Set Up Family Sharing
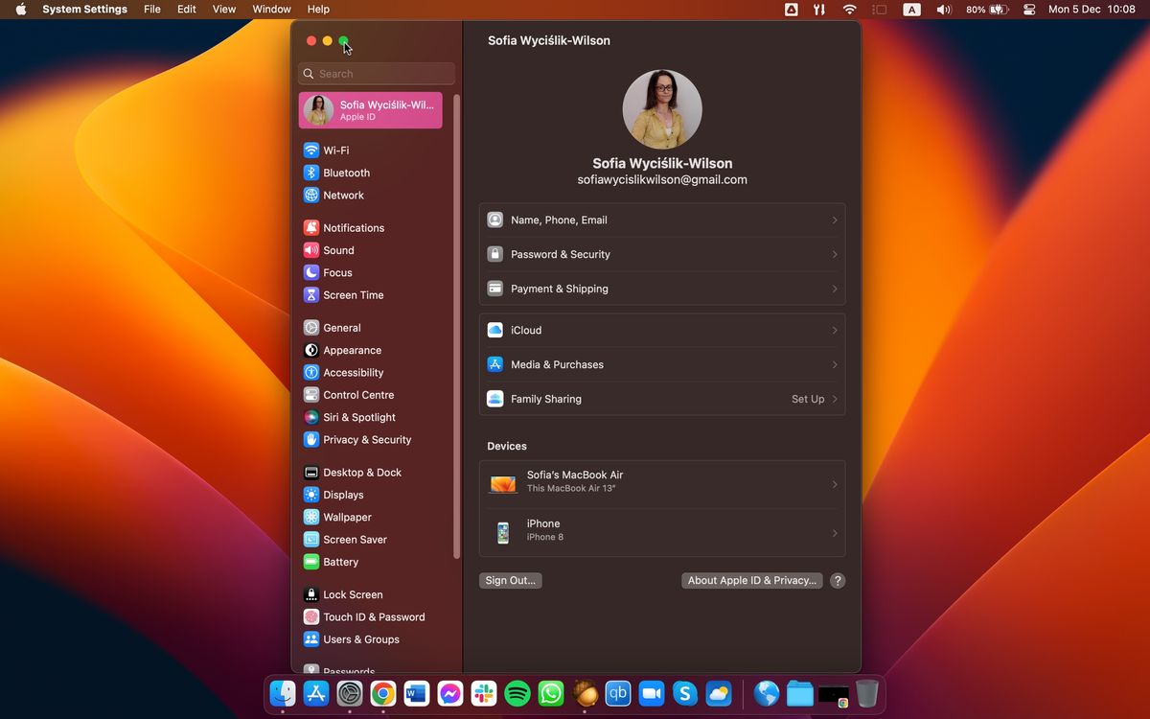 click(x=807, y=399)
